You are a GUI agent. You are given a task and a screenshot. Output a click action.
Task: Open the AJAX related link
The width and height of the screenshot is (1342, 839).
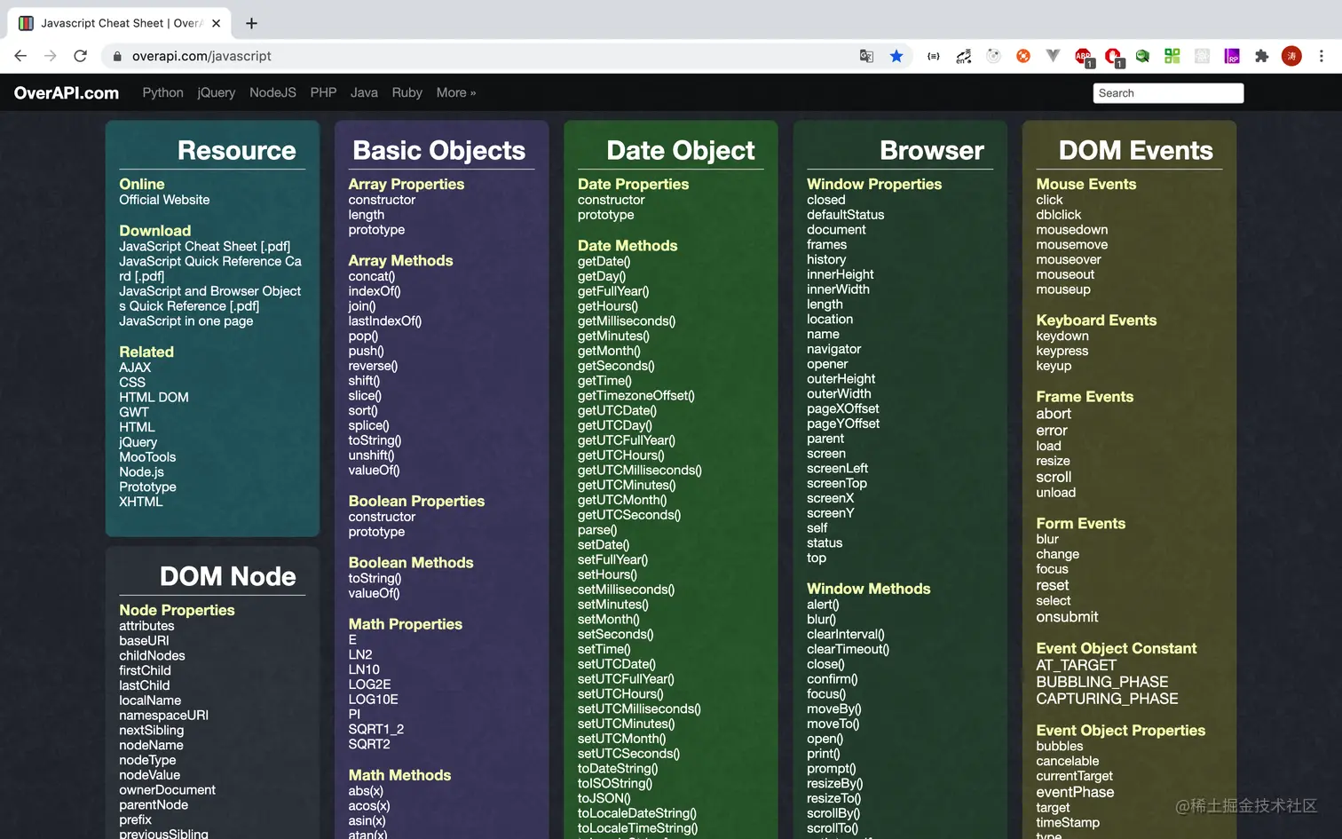[135, 367]
